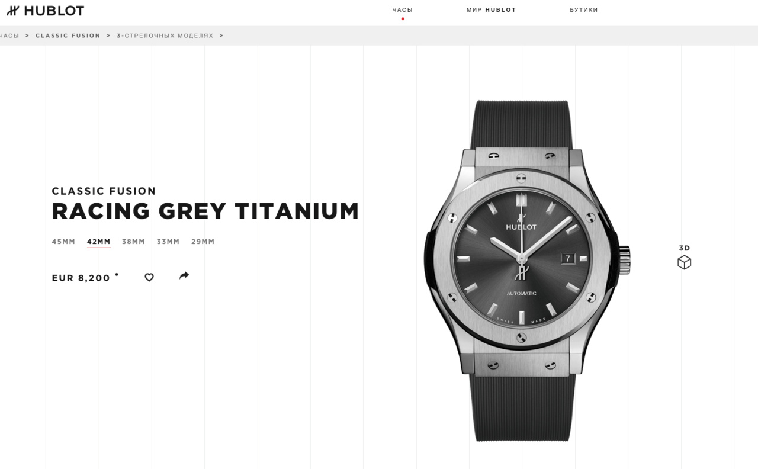Go to 3-стрелочных моделях breadcrumb
Image resolution: width=758 pixels, height=469 pixels.
coord(165,36)
